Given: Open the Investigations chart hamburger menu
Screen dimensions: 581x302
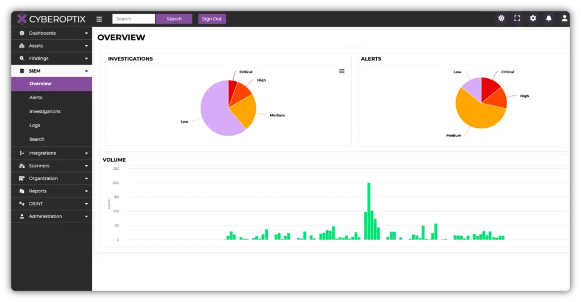Looking at the screenshot, I should point(342,71).
